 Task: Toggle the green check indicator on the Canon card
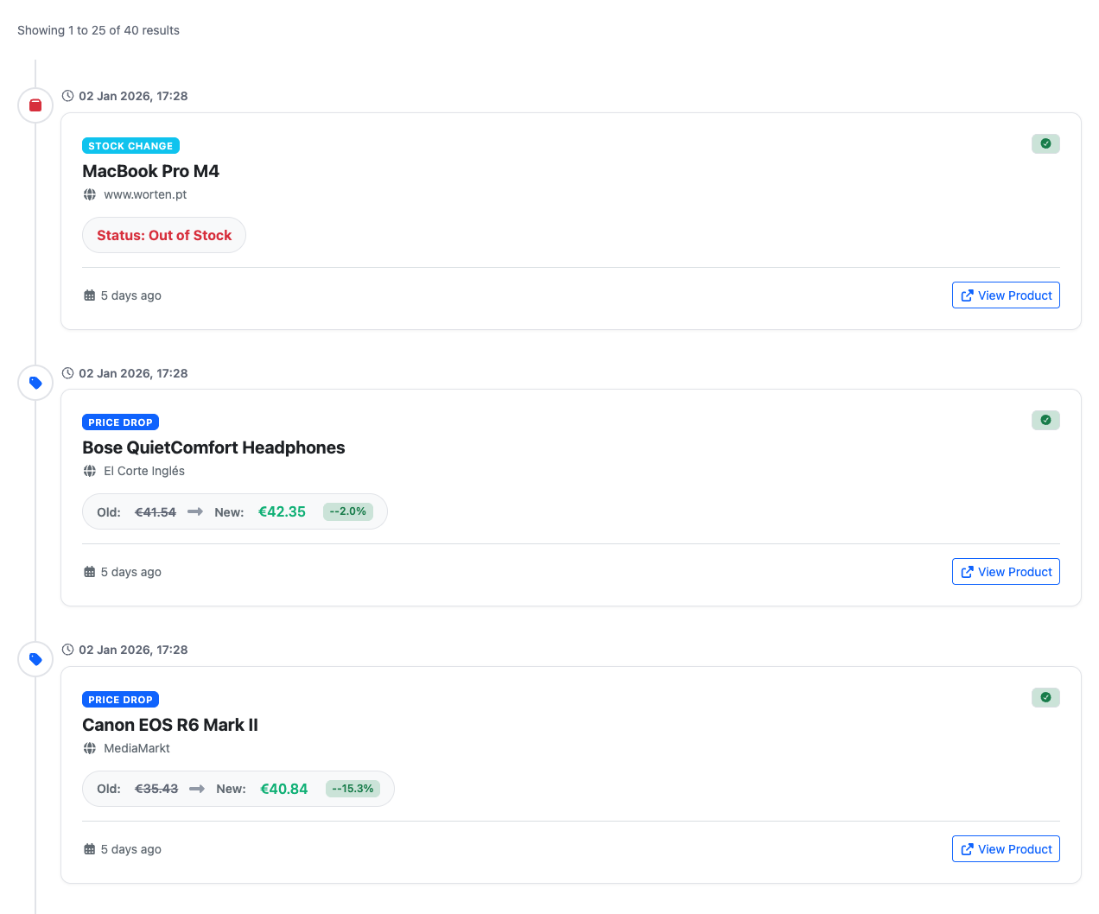tap(1045, 697)
